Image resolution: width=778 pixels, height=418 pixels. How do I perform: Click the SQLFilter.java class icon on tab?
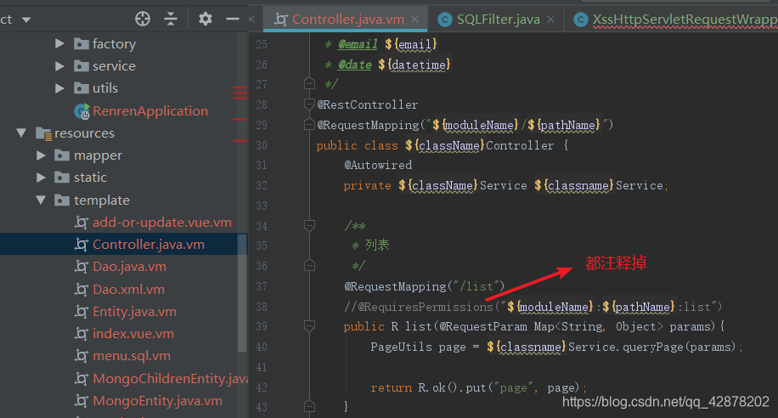pyautogui.click(x=444, y=20)
